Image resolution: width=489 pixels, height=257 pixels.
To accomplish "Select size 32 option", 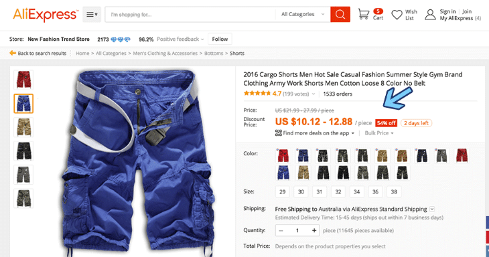I will [x=338, y=192].
